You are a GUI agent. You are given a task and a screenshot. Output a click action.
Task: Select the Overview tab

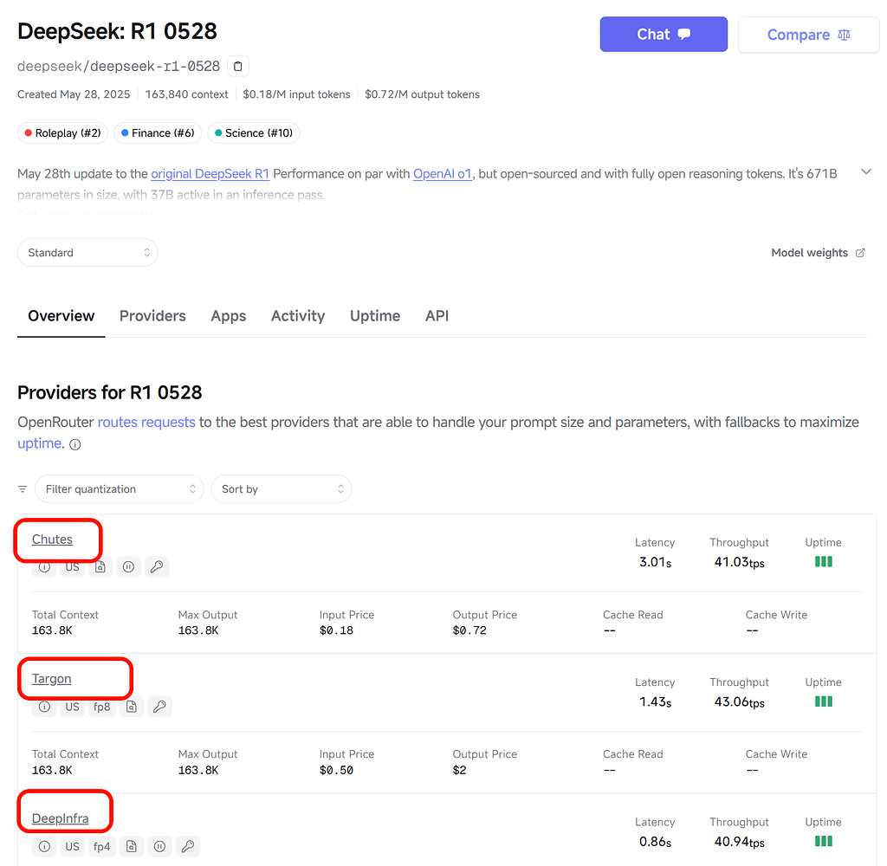tap(62, 315)
